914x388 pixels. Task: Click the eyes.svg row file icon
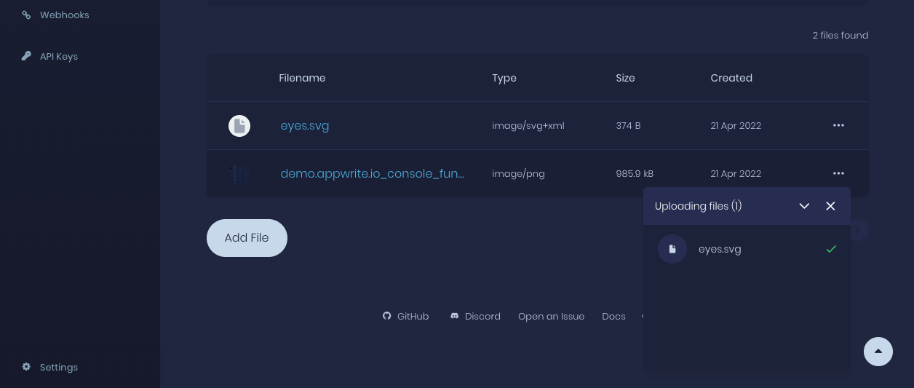pos(239,126)
